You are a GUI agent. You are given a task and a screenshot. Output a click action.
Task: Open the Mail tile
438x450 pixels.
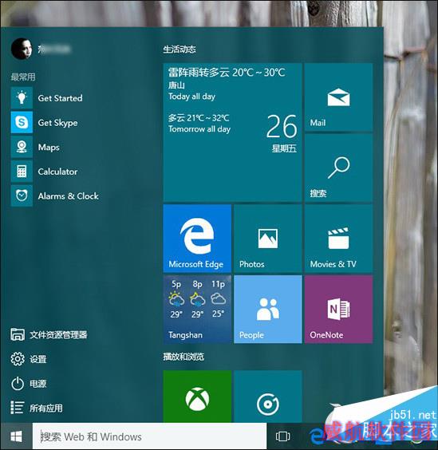point(339,97)
